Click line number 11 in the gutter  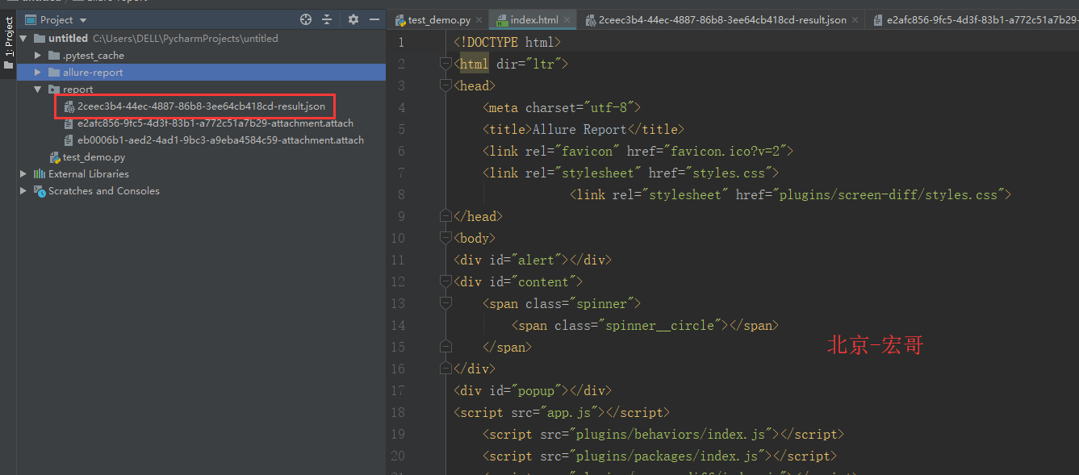click(398, 260)
